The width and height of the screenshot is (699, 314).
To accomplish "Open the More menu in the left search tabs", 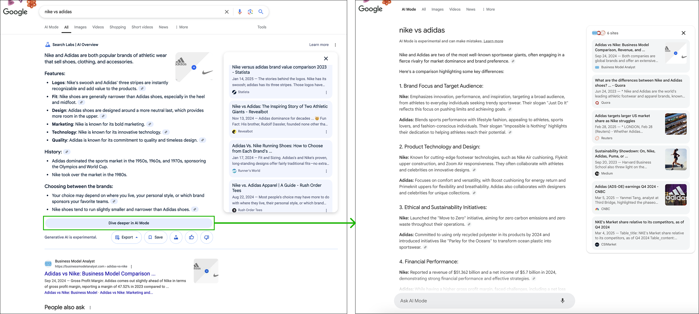I will click(x=182, y=27).
